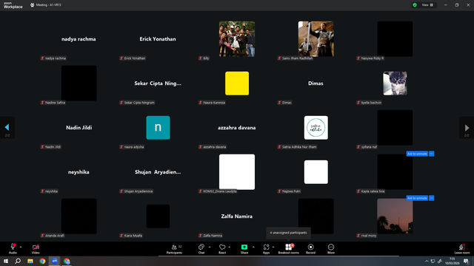Open more options for Kayla salwa livia
The height and width of the screenshot is (266, 474).
pyautogui.click(x=431, y=154)
